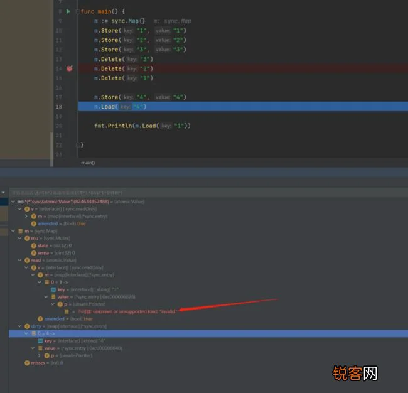This screenshot has height=393, width=408.
Task: Click the m.Delete key "1" call
Action: [124, 78]
